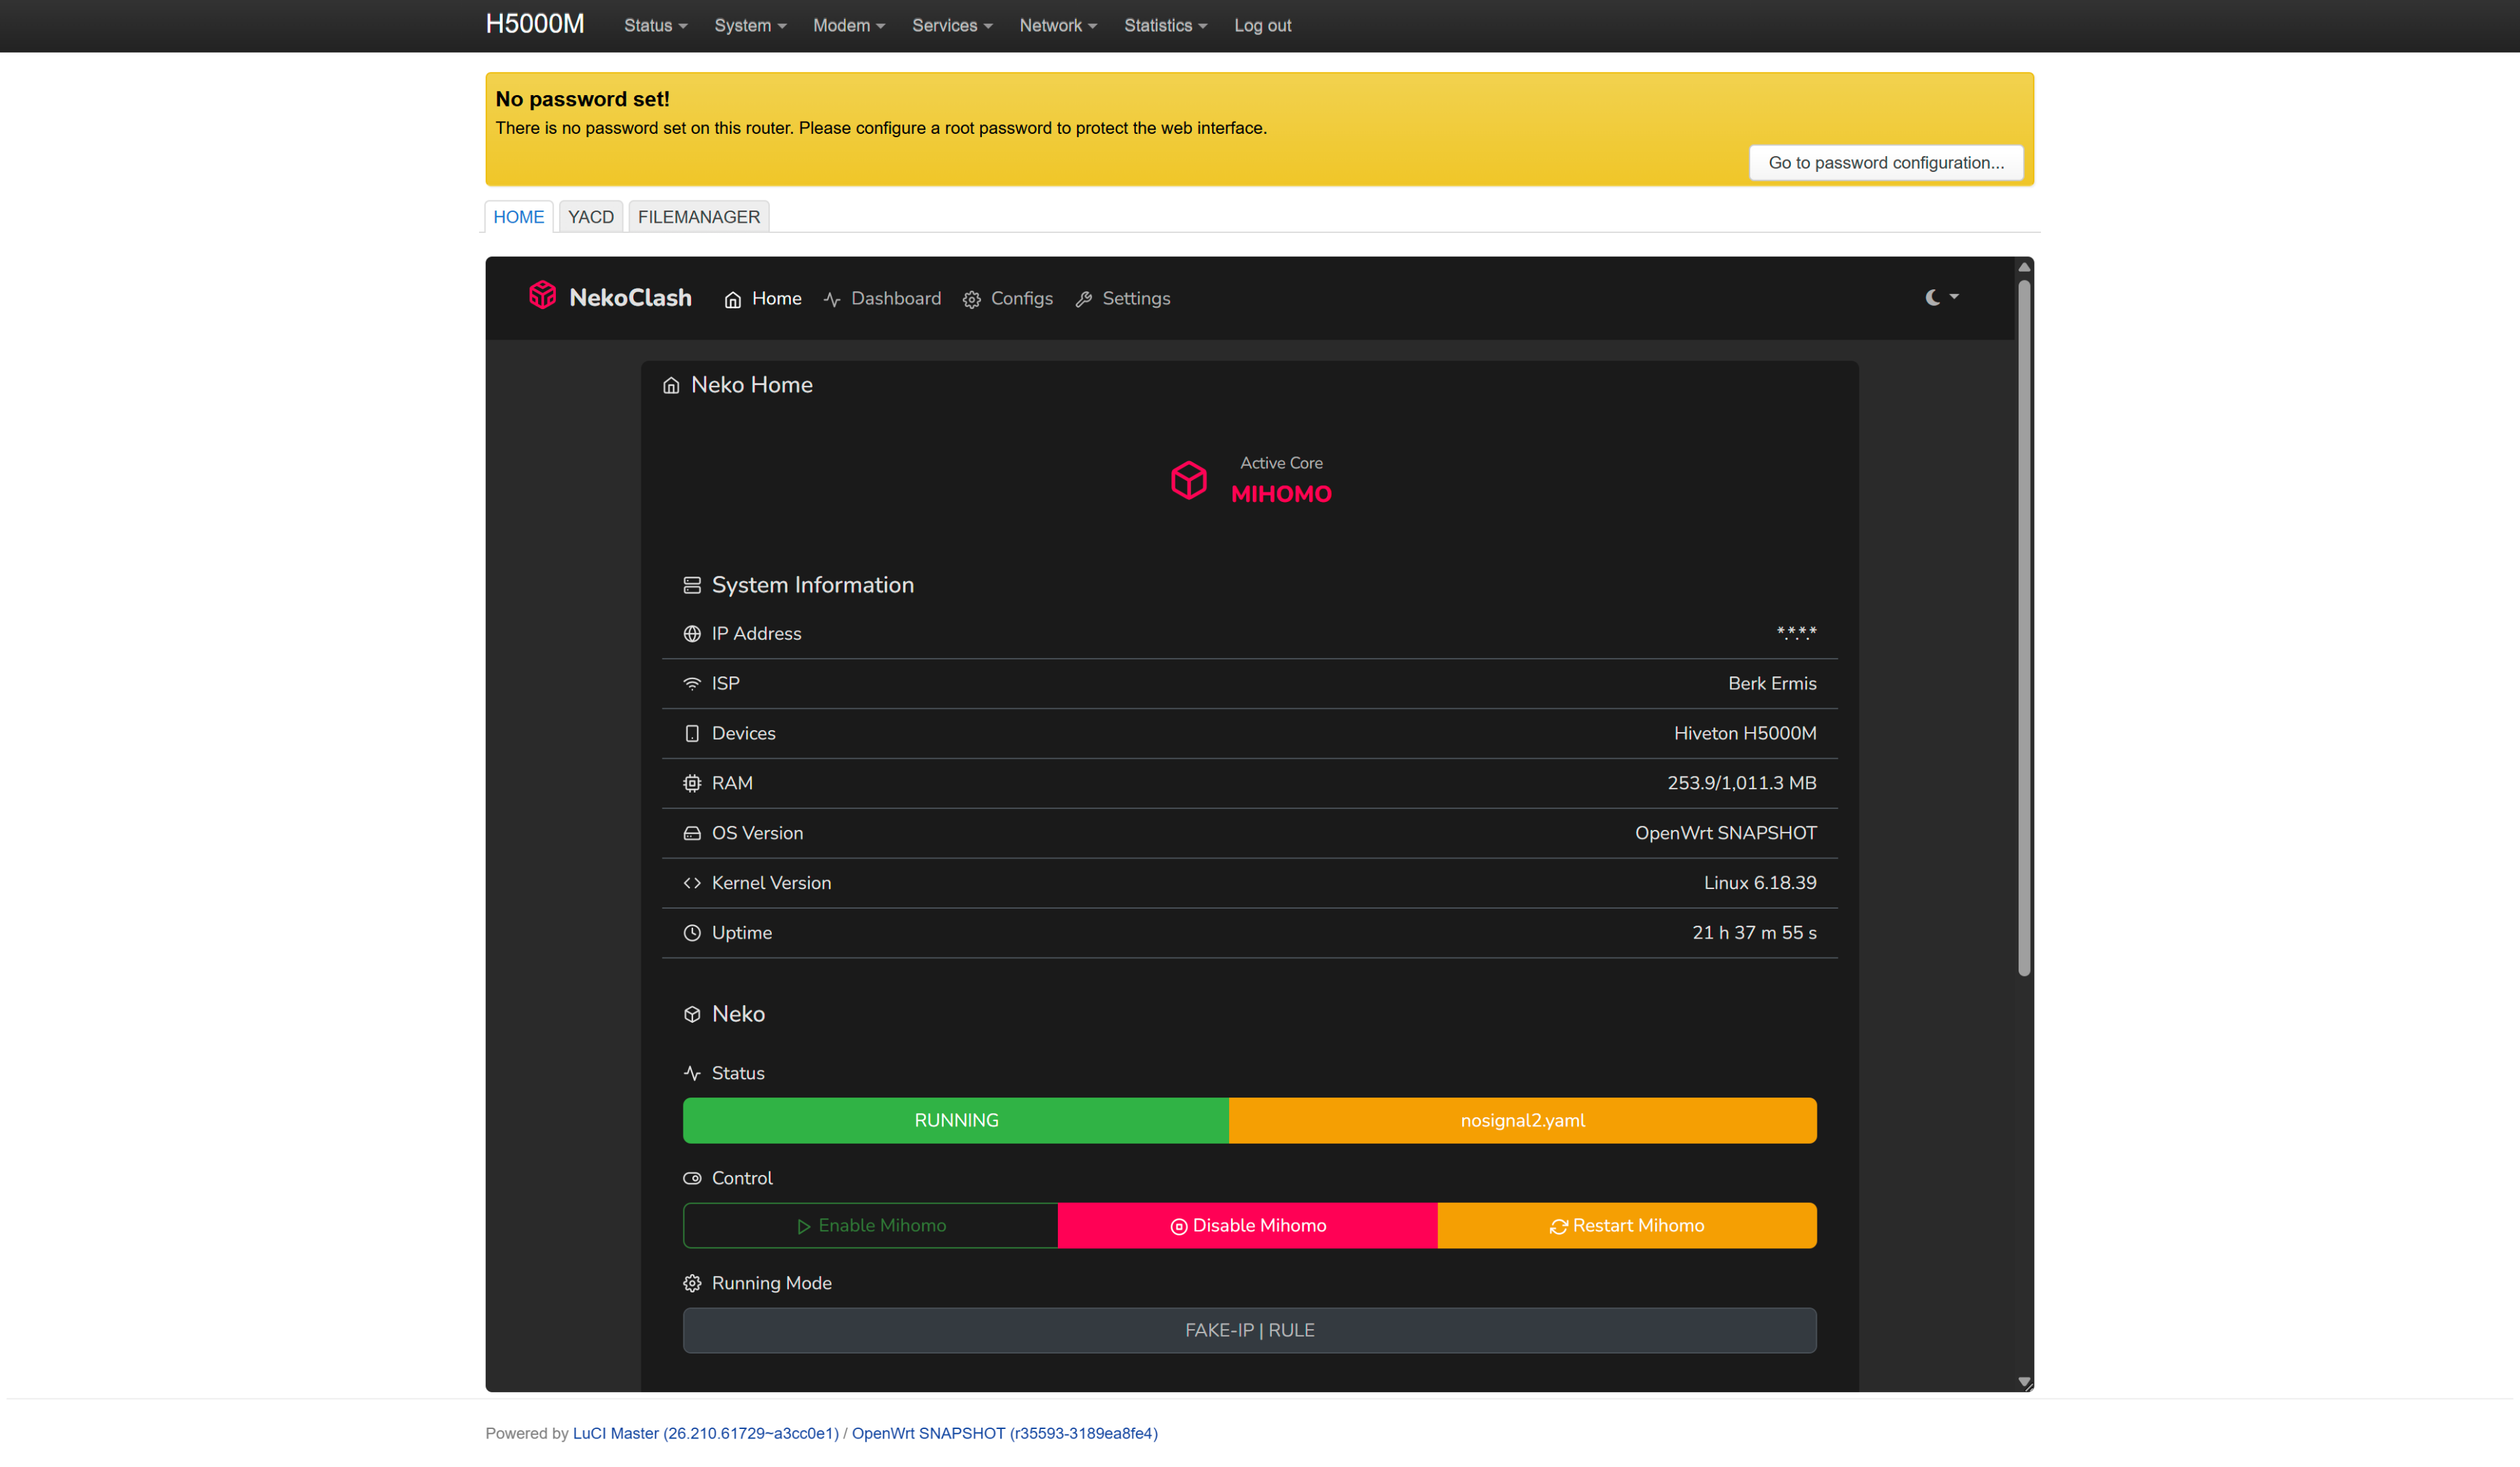Open the System dropdown menu
Viewport: 2520px width, 1467px height.
coord(750,26)
